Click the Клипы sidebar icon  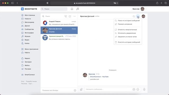pyautogui.click(x=22, y=43)
